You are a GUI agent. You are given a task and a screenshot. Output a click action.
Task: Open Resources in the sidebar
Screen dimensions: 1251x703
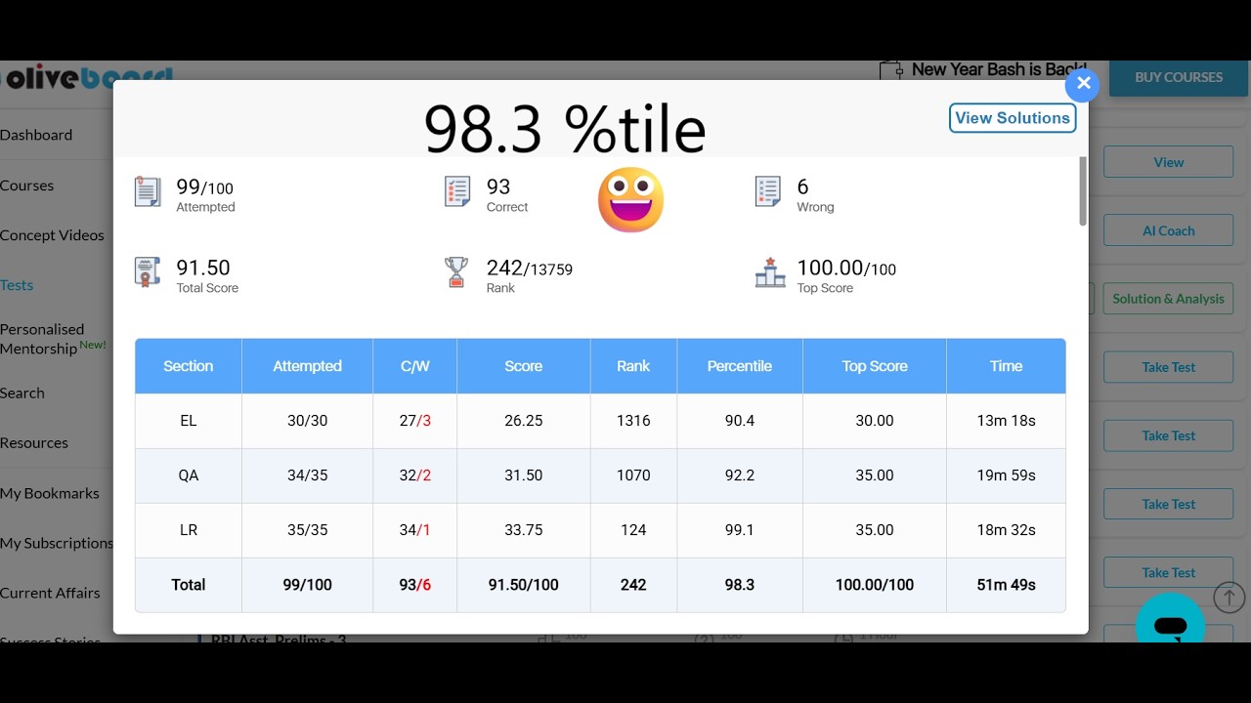tap(34, 443)
